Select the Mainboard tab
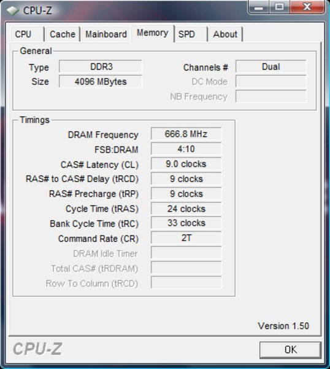330x369 pixels. click(106, 34)
